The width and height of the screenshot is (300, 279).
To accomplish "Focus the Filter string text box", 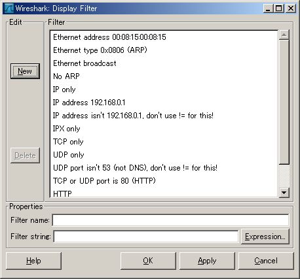I will point(146,237).
